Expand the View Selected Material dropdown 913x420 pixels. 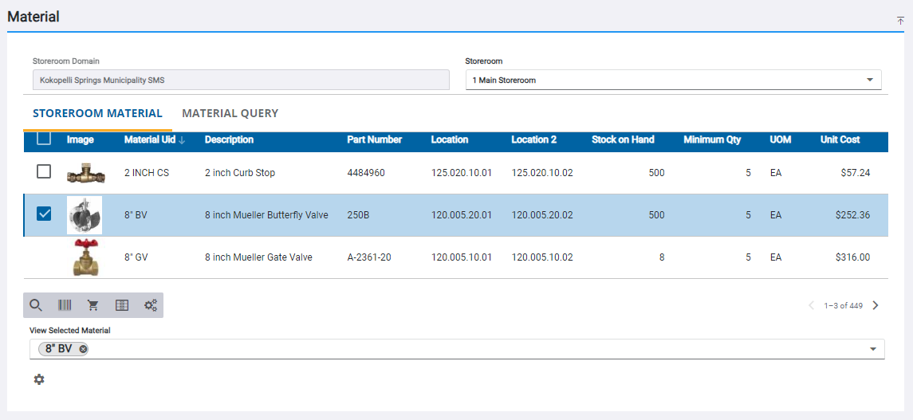(872, 349)
